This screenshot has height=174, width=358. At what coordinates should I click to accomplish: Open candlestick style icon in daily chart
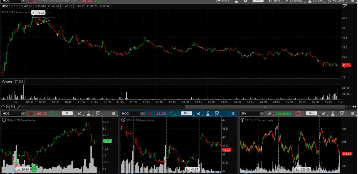pyautogui.click(x=80, y=114)
